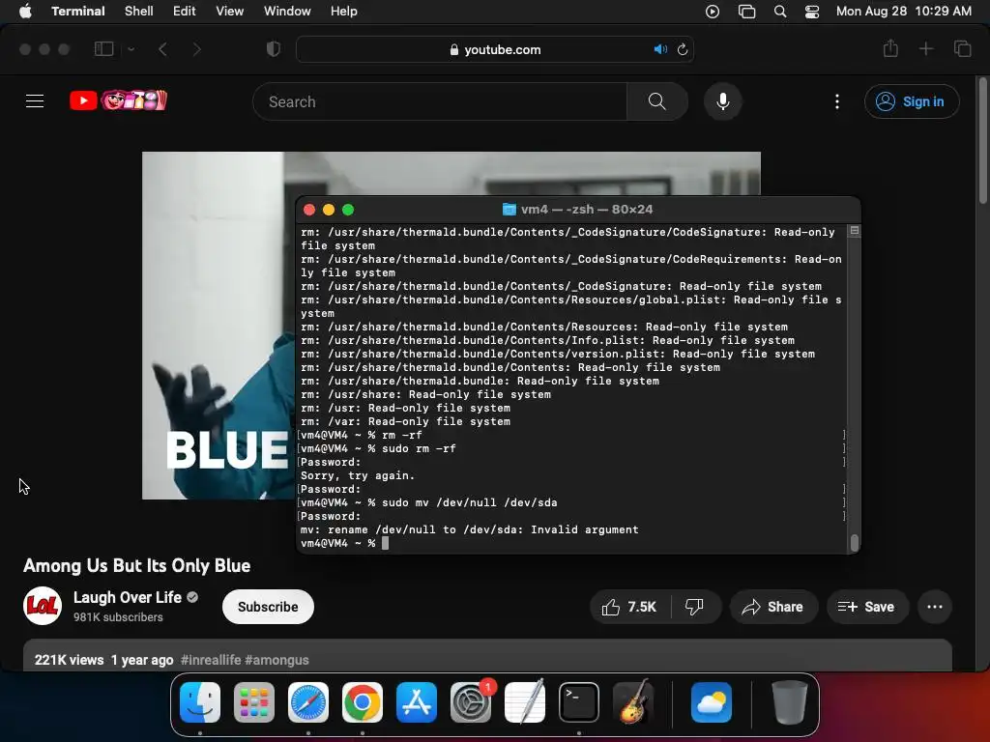990x742 pixels.
Task: Open App Store from the Dock
Action: pyautogui.click(x=417, y=702)
